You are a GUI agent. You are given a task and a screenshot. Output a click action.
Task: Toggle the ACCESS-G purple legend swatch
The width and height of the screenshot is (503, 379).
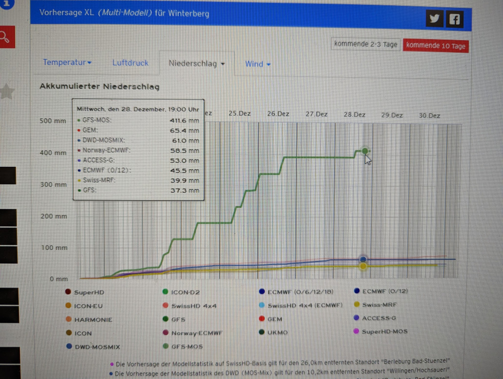click(357, 318)
